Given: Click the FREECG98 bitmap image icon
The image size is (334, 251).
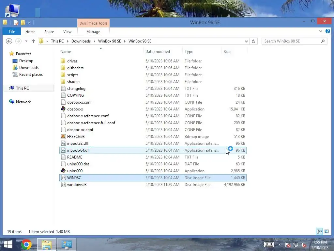Looking at the screenshot, I should tap(63, 137).
